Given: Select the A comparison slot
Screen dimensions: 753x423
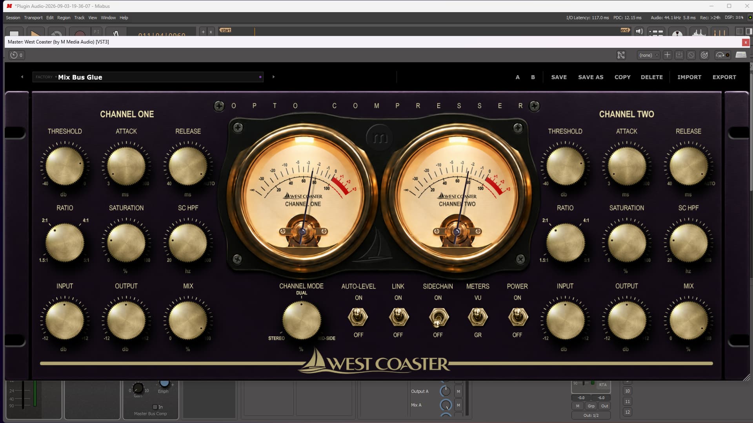Looking at the screenshot, I should click(518, 77).
